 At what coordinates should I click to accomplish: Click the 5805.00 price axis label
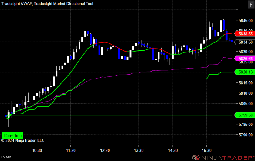[246, 104]
